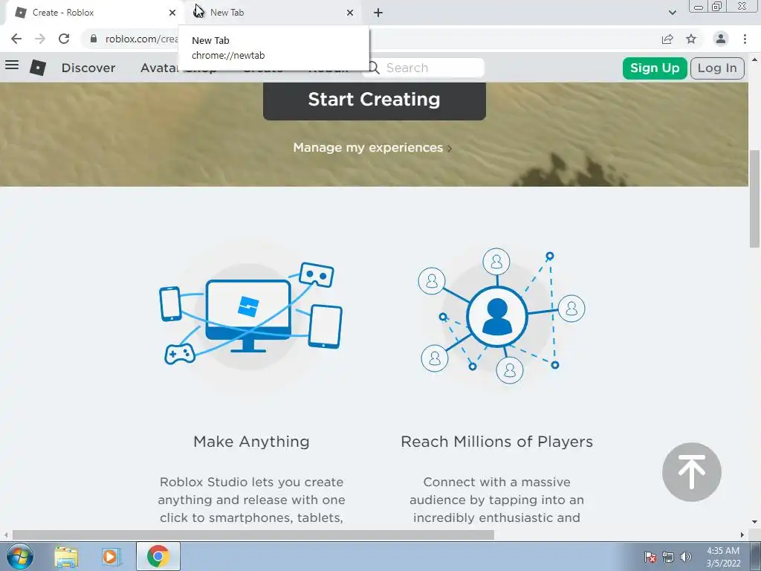This screenshot has width=761, height=571.
Task: Click the scroll left arrow
Action: [6, 535]
